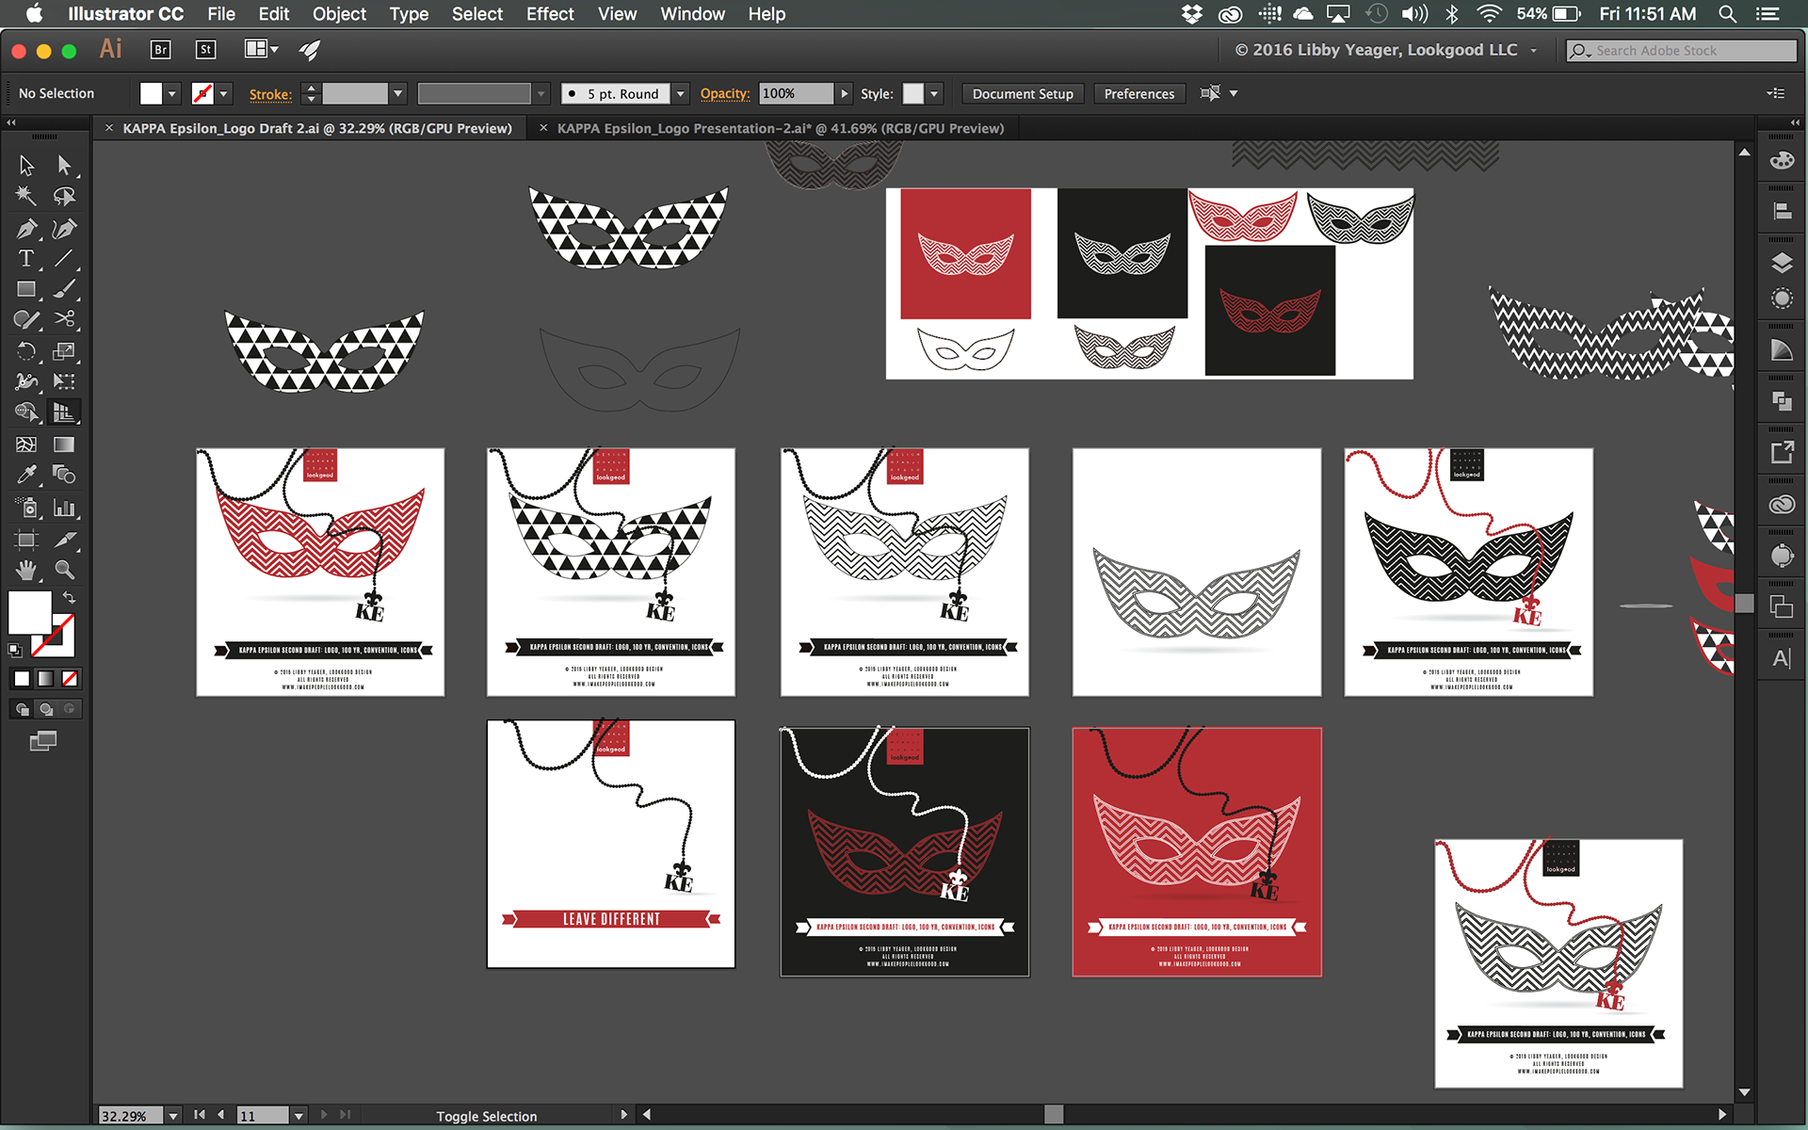Set paint mode to Gradient
This screenshot has width=1808, height=1130.
(x=45, y=678)
